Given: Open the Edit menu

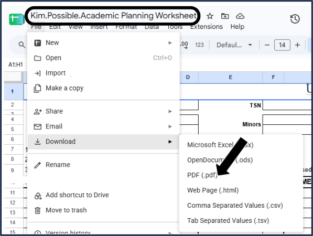Looking at the screenshot, I should [55, 27].
